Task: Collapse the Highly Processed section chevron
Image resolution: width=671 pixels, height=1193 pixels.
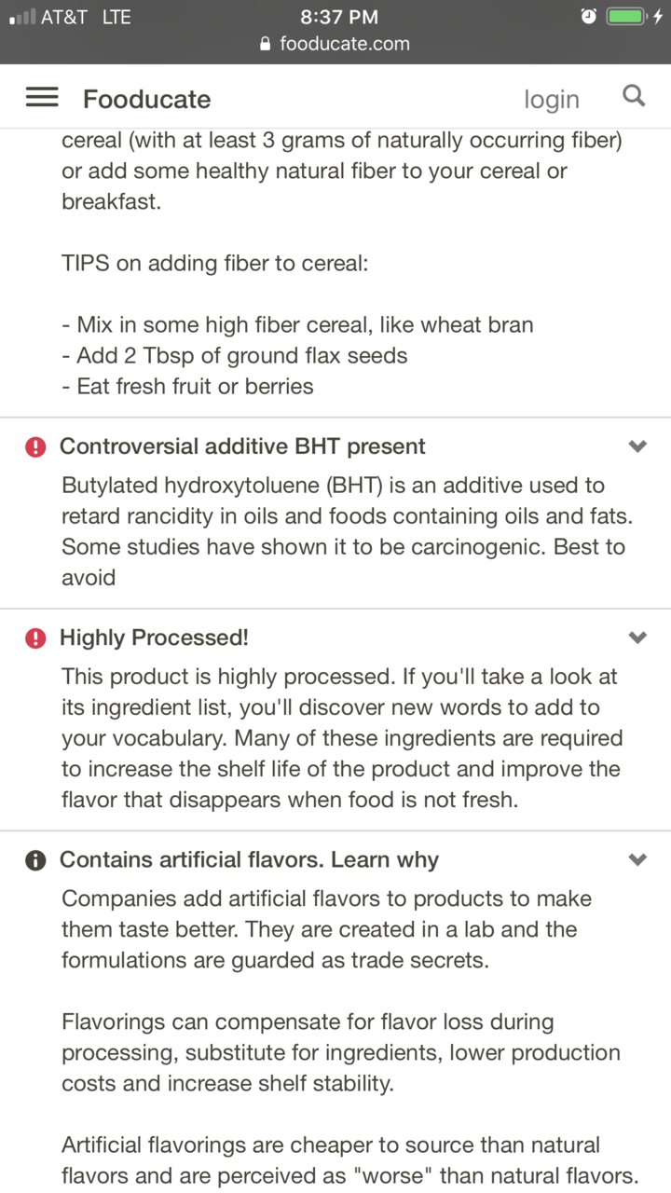Action: click(637, 638)
